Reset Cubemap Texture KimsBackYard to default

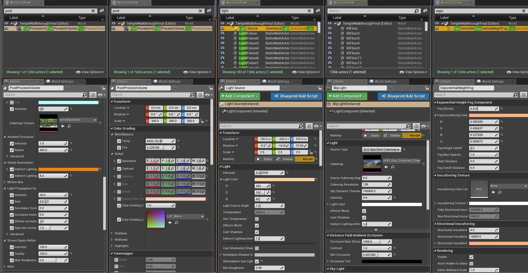[x=100, y=123]
